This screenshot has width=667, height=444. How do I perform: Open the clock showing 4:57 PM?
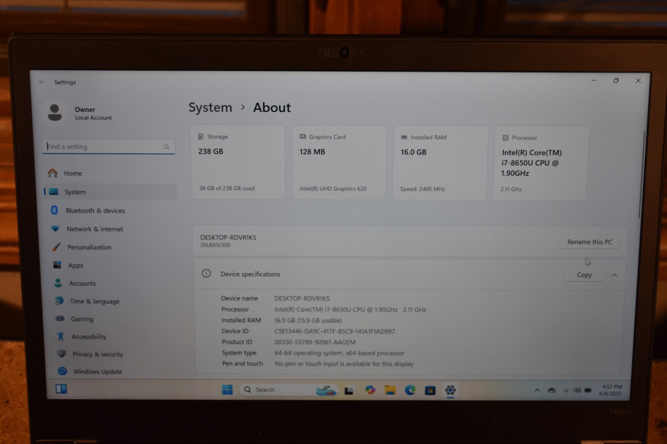(611, 390)
